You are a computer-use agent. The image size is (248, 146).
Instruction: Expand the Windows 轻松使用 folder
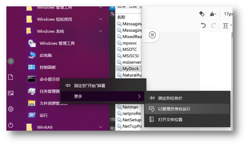click(101, 19)
